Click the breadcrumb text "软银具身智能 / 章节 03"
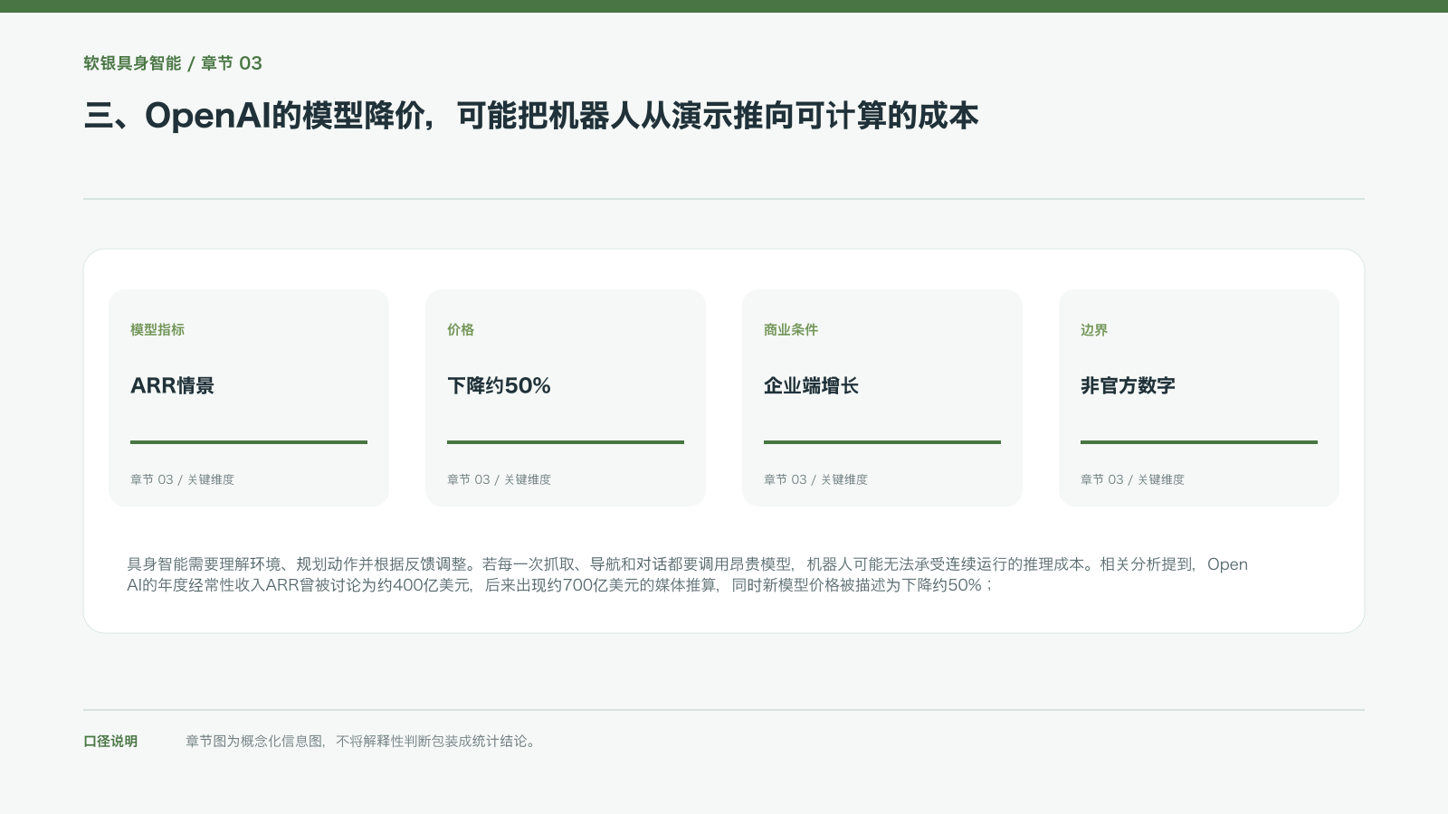Screen dimensions: 1448x814 (173, 63)
